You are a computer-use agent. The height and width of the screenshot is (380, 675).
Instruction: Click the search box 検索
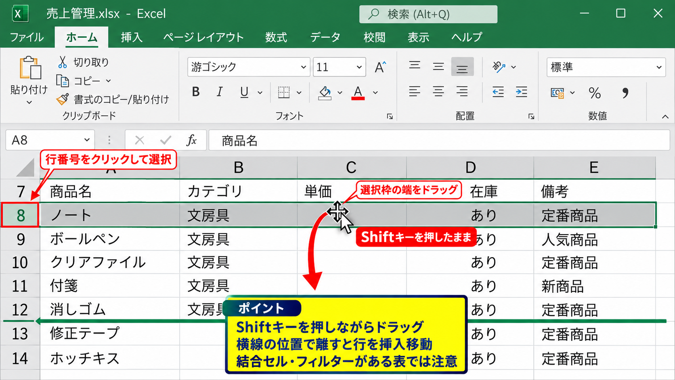point(428,14)
